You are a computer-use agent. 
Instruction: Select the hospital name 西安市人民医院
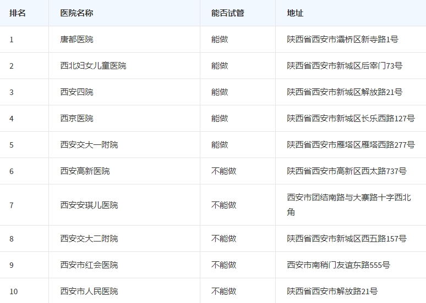point(89,291)
